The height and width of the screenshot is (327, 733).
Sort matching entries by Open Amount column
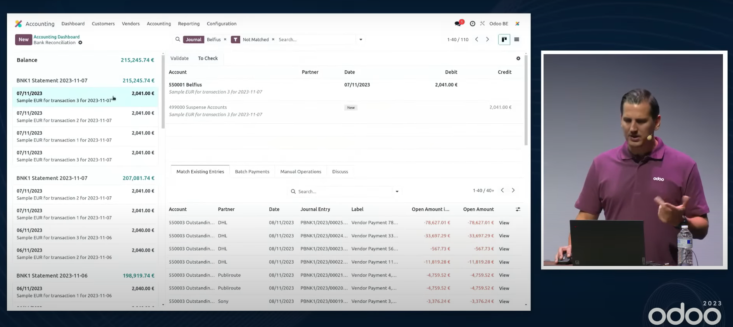(x=478, y=209)
